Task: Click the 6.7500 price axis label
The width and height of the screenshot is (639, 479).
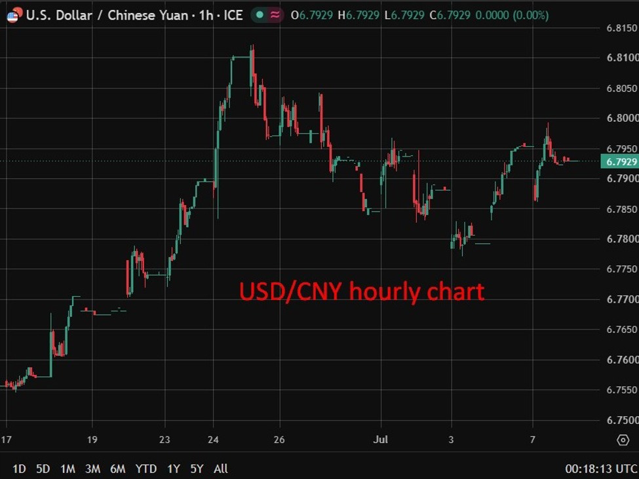Action: (x=623, y=420)
